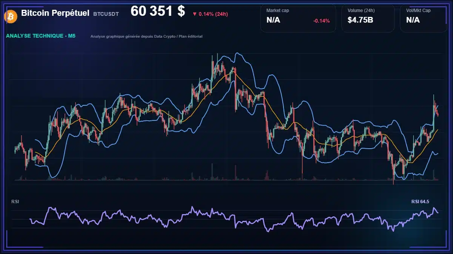The height and width of the screenshot is (254, 453).
Task: Click the Market cap card label
Action: click(x=278, y=11)
